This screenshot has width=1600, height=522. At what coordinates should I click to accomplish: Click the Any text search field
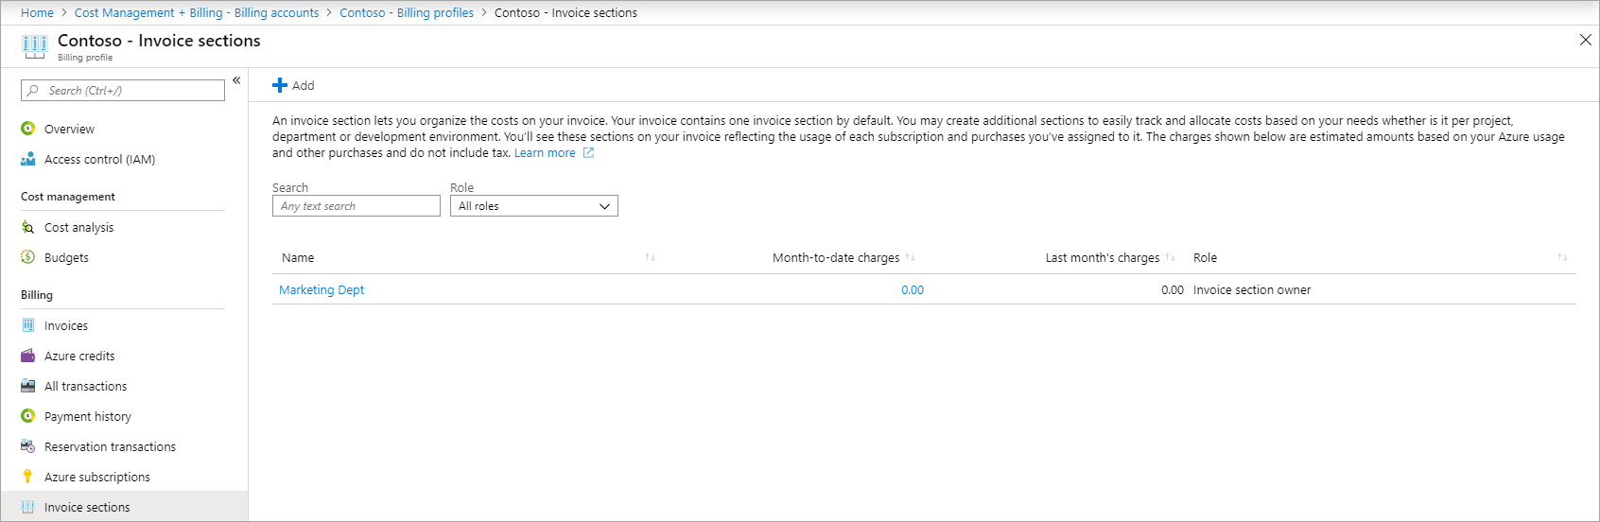click(357, 206)
